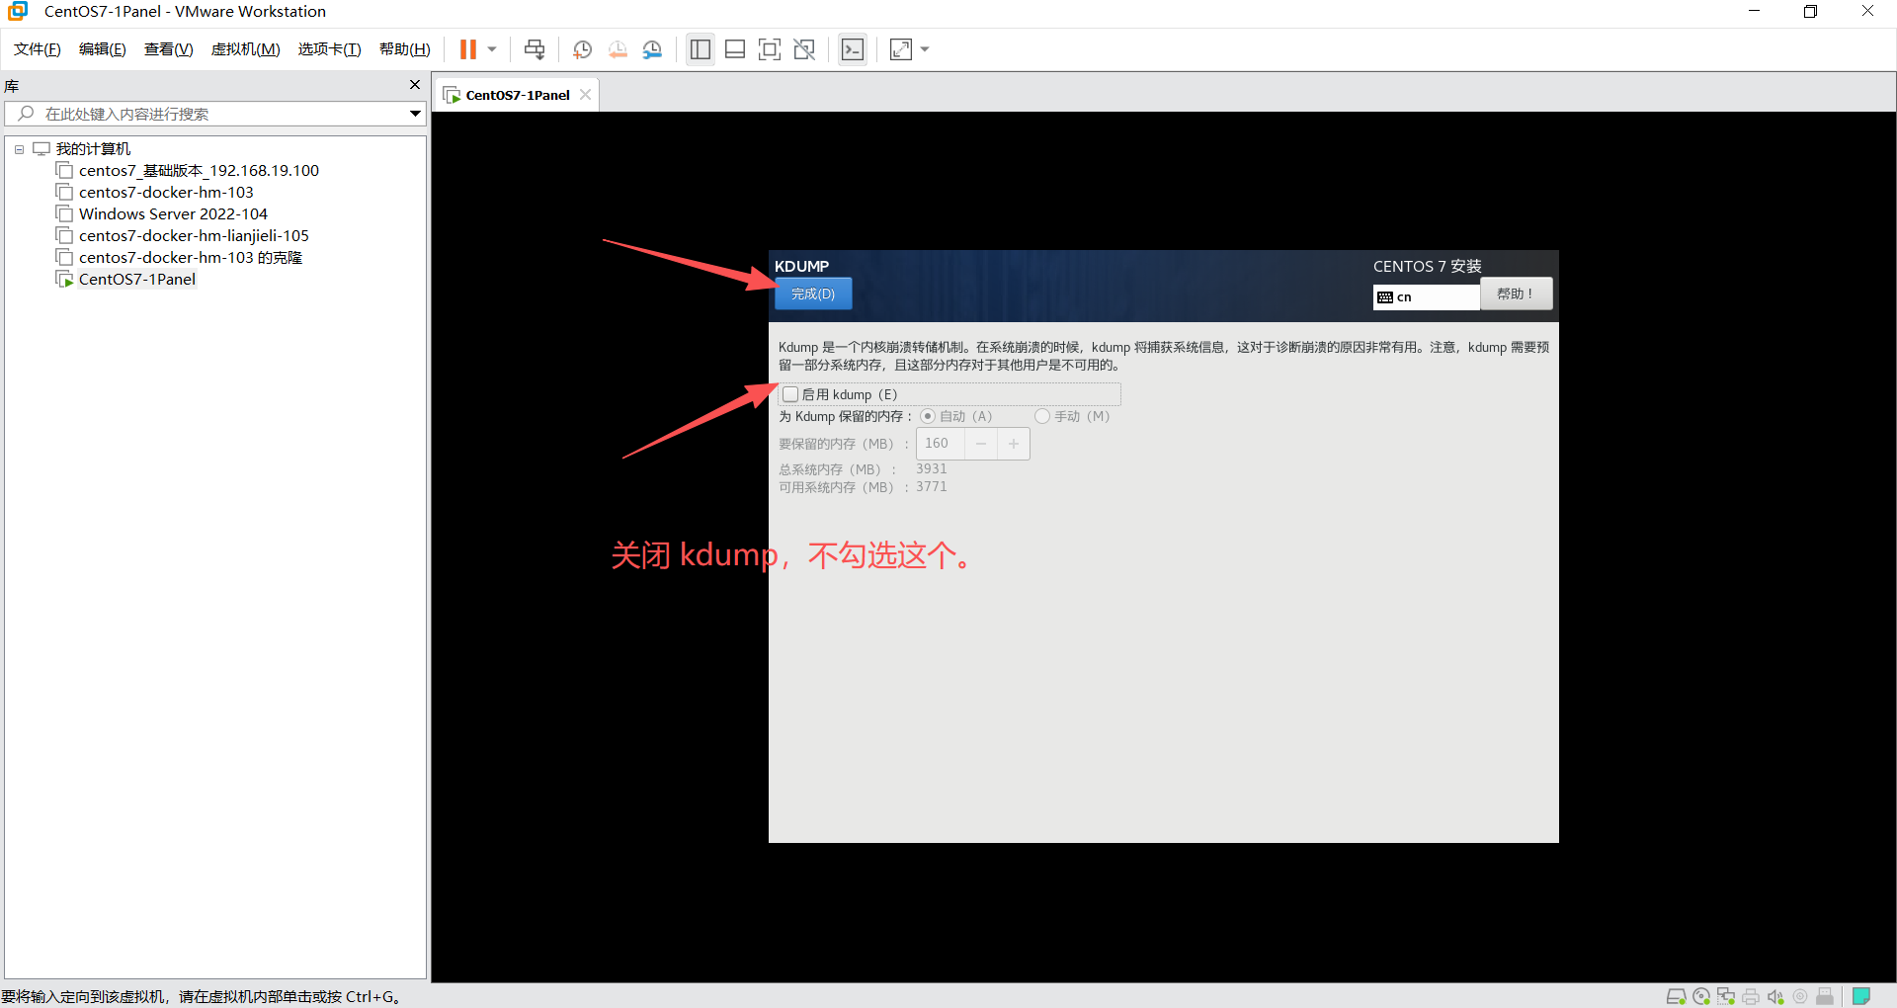Open the 文件(F) menu

38,49
